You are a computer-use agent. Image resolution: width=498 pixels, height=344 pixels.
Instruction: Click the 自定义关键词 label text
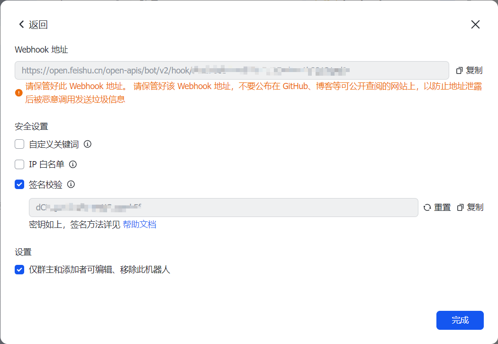(54, 144)
